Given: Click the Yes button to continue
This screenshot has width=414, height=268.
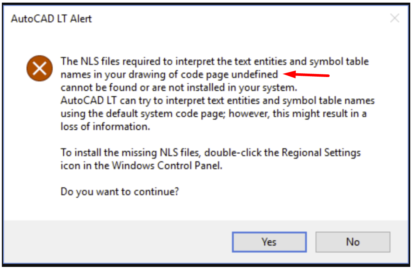Looking at the screenshot, I should point(269,242).
